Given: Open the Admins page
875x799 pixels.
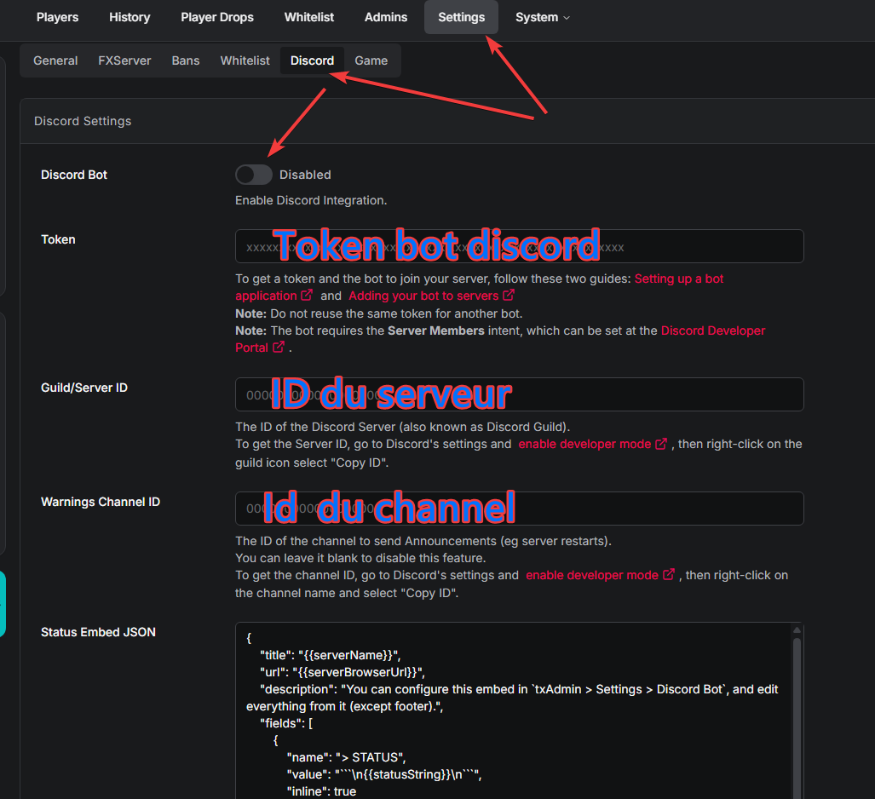Looking at the screenshot, I should 386,17.
